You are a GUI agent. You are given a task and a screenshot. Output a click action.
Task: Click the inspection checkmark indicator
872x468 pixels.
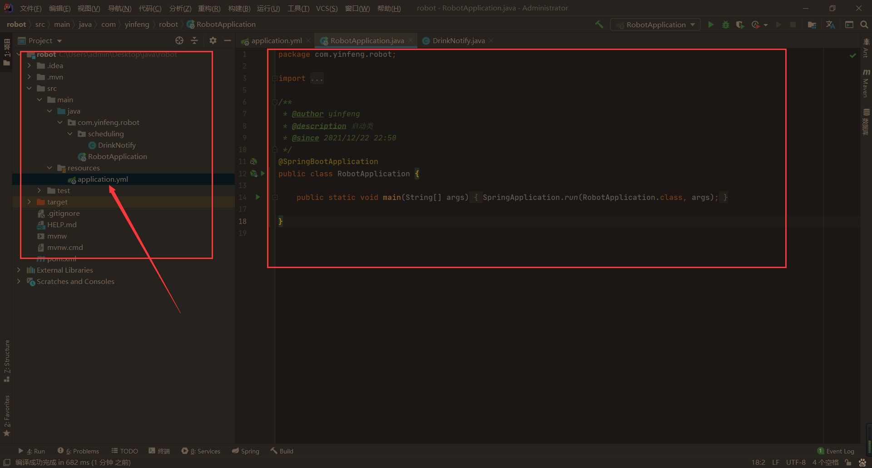point(852,55)
